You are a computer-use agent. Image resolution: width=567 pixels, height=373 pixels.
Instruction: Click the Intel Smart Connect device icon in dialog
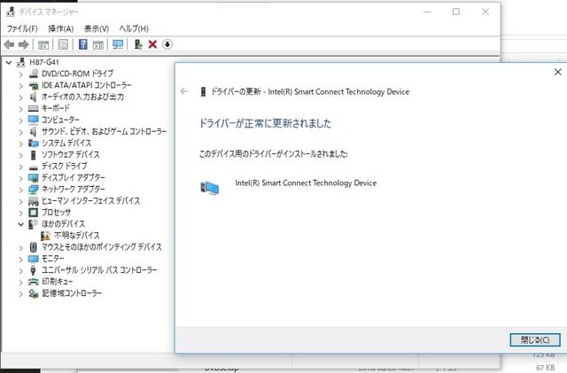210,188
